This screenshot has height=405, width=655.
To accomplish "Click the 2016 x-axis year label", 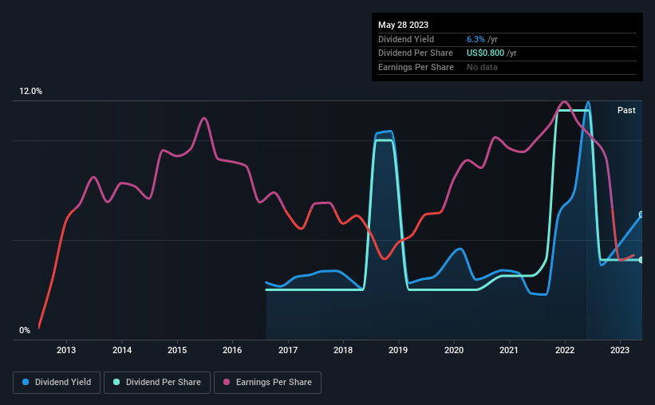I will point(232,350).
